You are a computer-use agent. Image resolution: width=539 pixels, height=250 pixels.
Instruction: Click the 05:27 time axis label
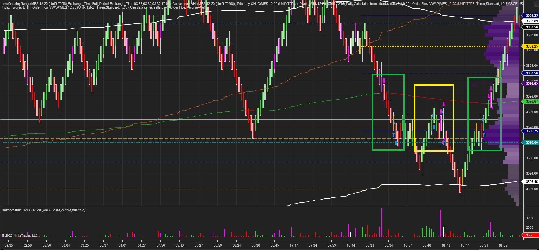pos(199,245)
